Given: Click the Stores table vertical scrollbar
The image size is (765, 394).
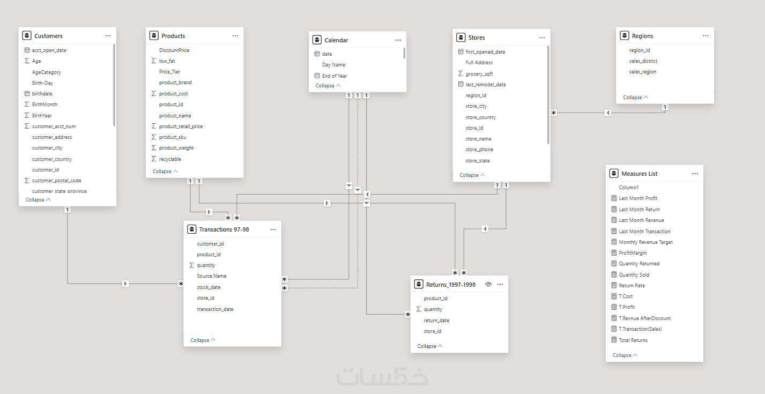Looking at the screenshot, I should point(548,95).
